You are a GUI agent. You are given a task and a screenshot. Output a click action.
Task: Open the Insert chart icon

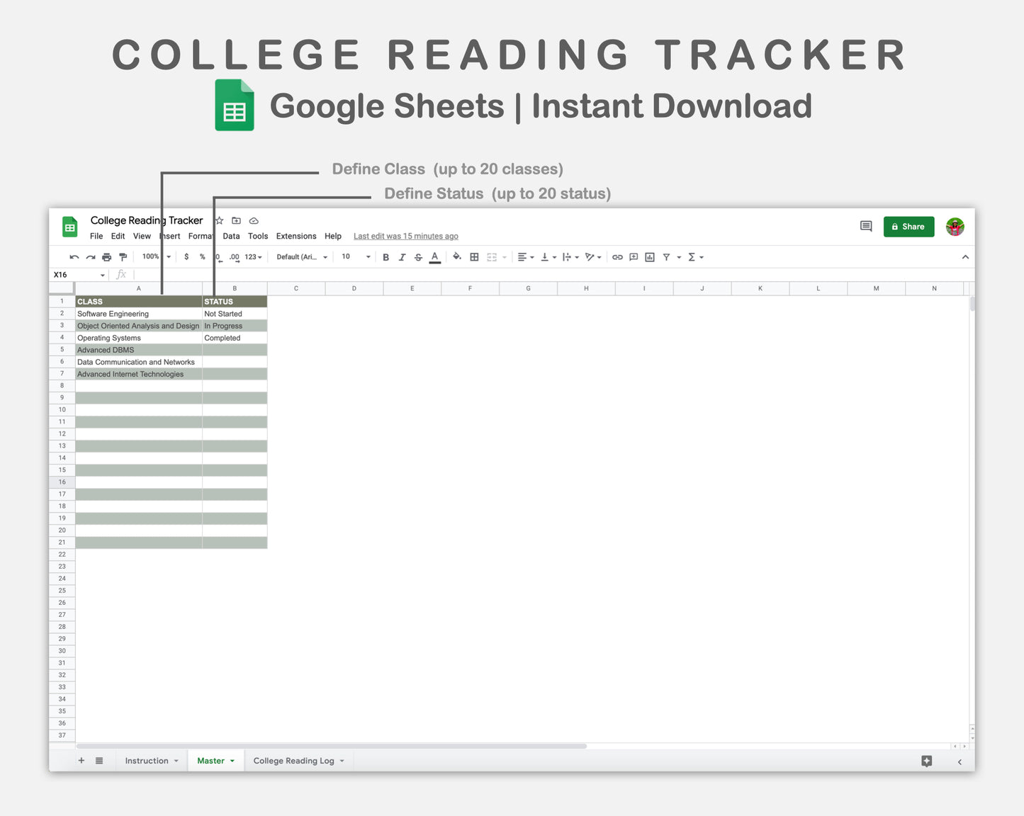point(649,256)
